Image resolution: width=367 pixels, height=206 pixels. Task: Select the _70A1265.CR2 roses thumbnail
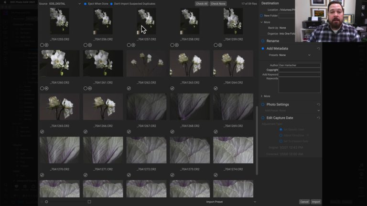pos(60,107)
